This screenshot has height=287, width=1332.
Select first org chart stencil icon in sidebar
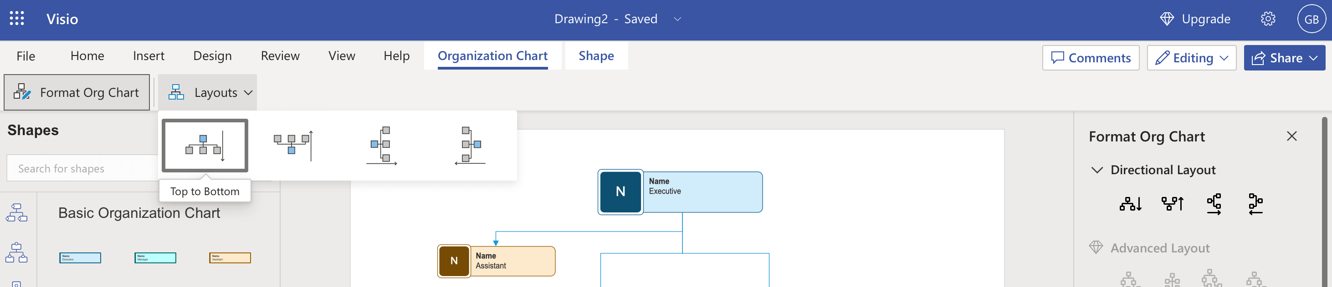pos(16,212)
